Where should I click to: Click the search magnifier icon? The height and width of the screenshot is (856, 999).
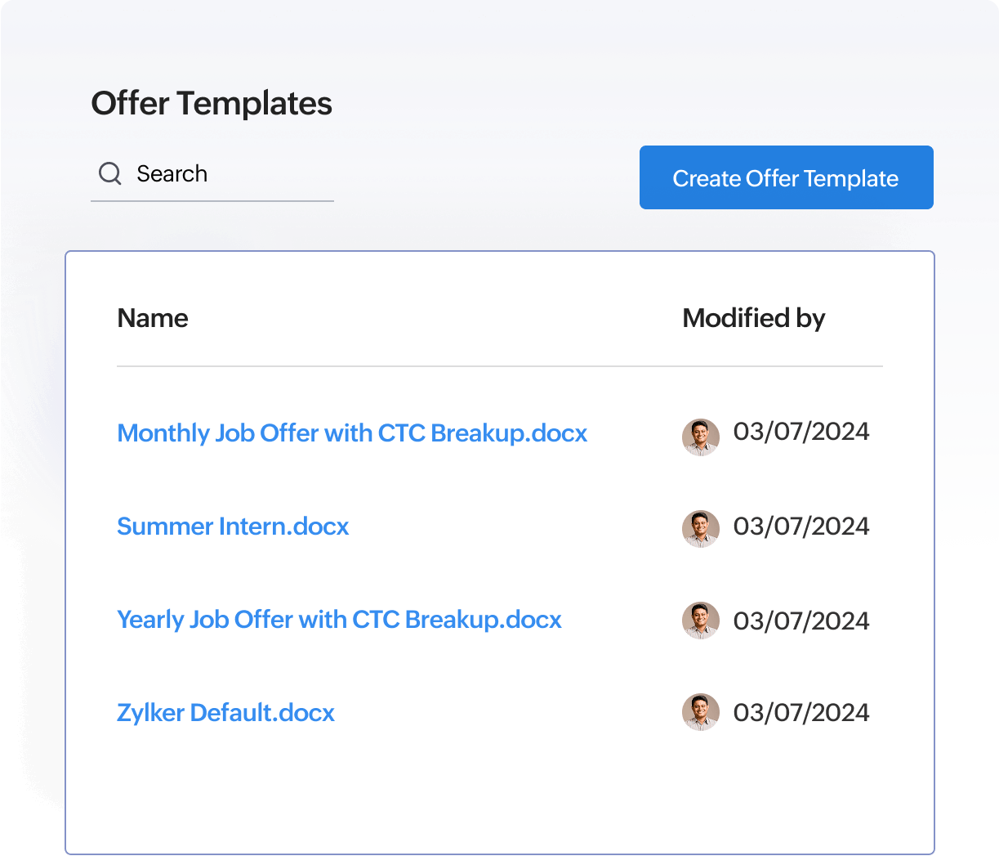tap(110, 173)
